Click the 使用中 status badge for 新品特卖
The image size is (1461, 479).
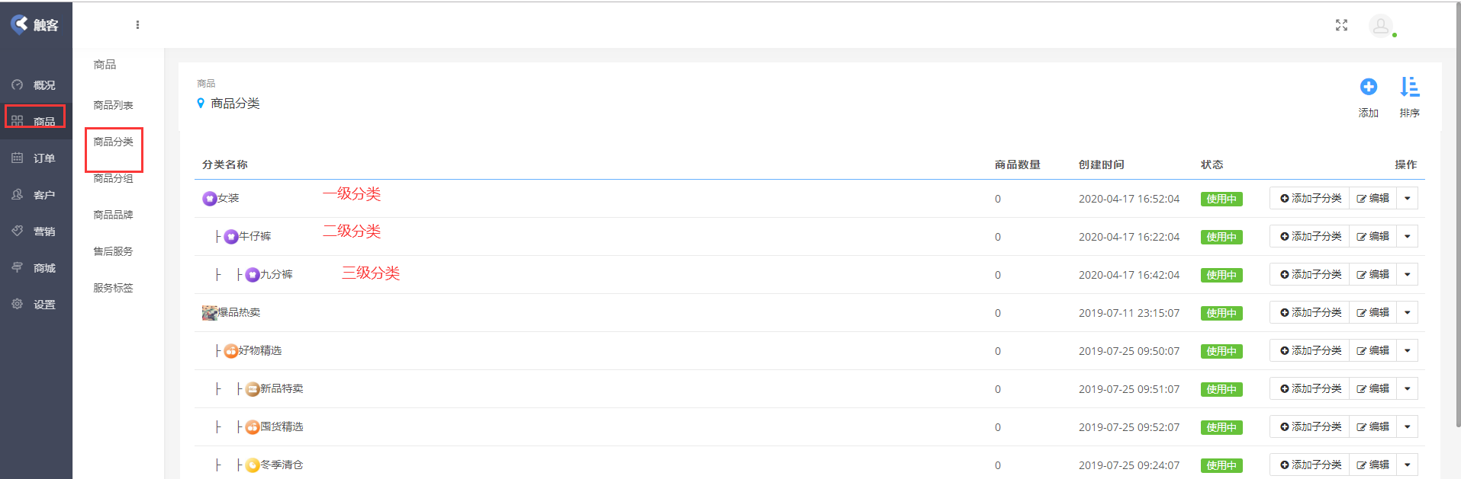[1221, 389]
